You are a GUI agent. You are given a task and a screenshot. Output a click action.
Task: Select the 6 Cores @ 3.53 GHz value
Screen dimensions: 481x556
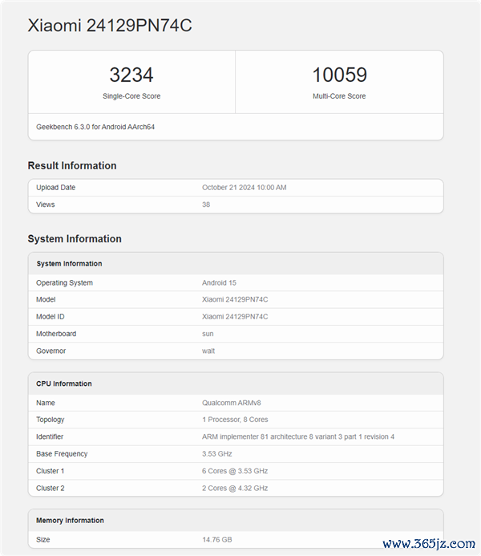tap(235, 471)
